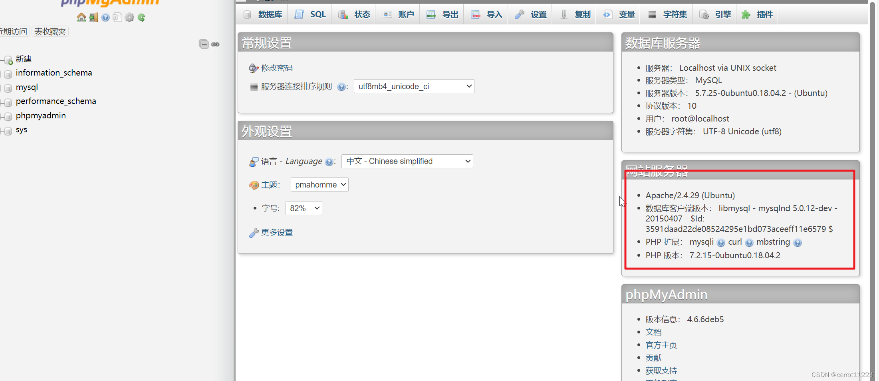The image size is (879, 381).
Task: Open help icon beside 服务器连接排序规则
Action: [341, 87]
